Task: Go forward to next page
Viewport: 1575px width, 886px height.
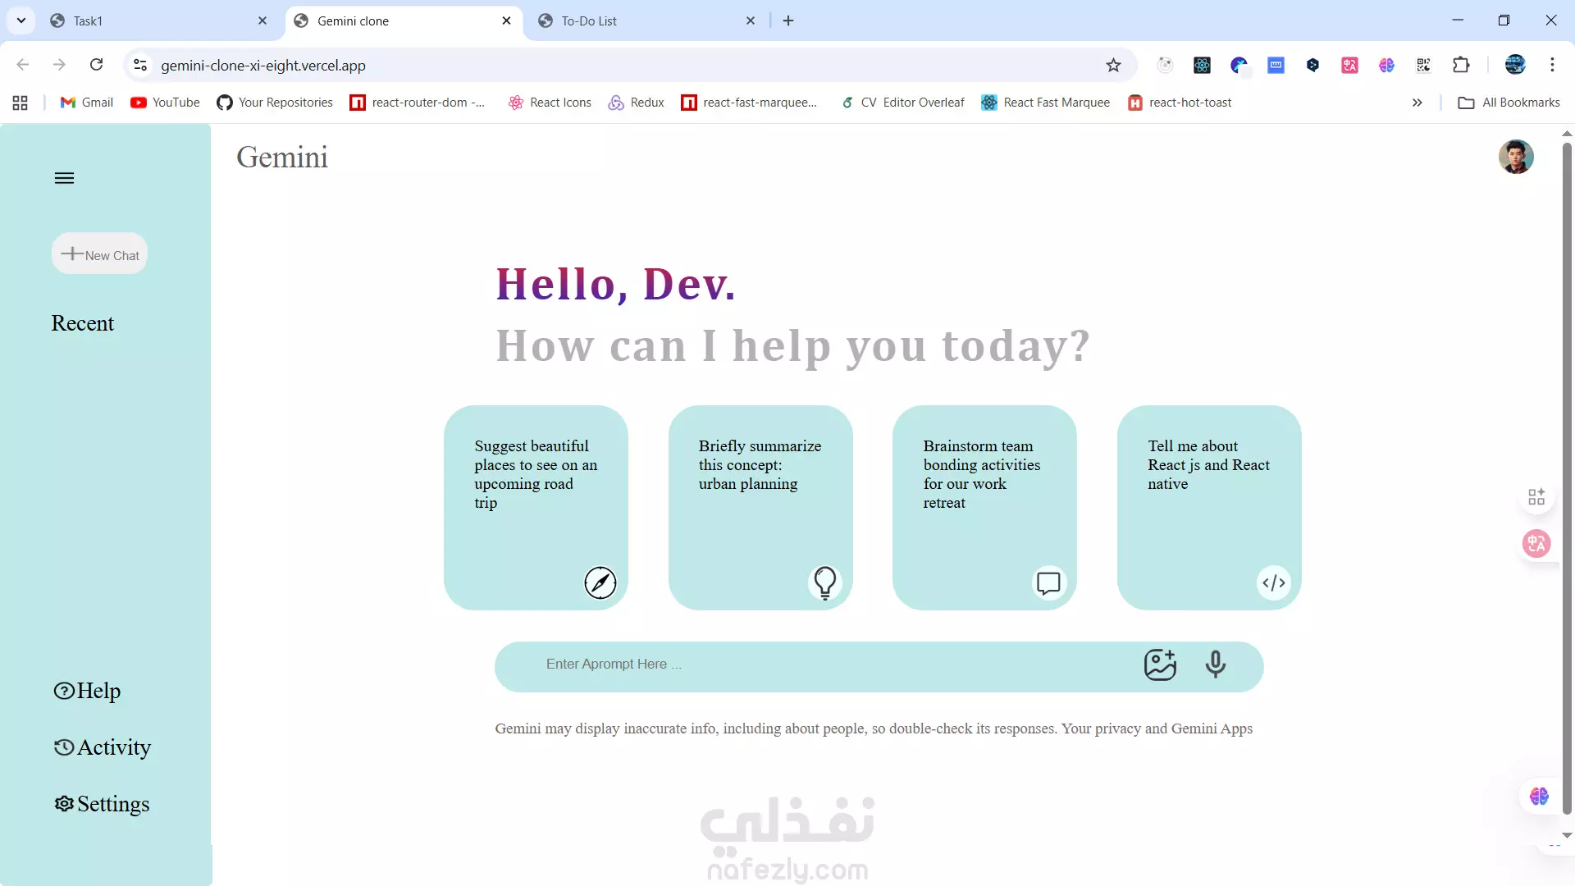Action: pos(59,65)
